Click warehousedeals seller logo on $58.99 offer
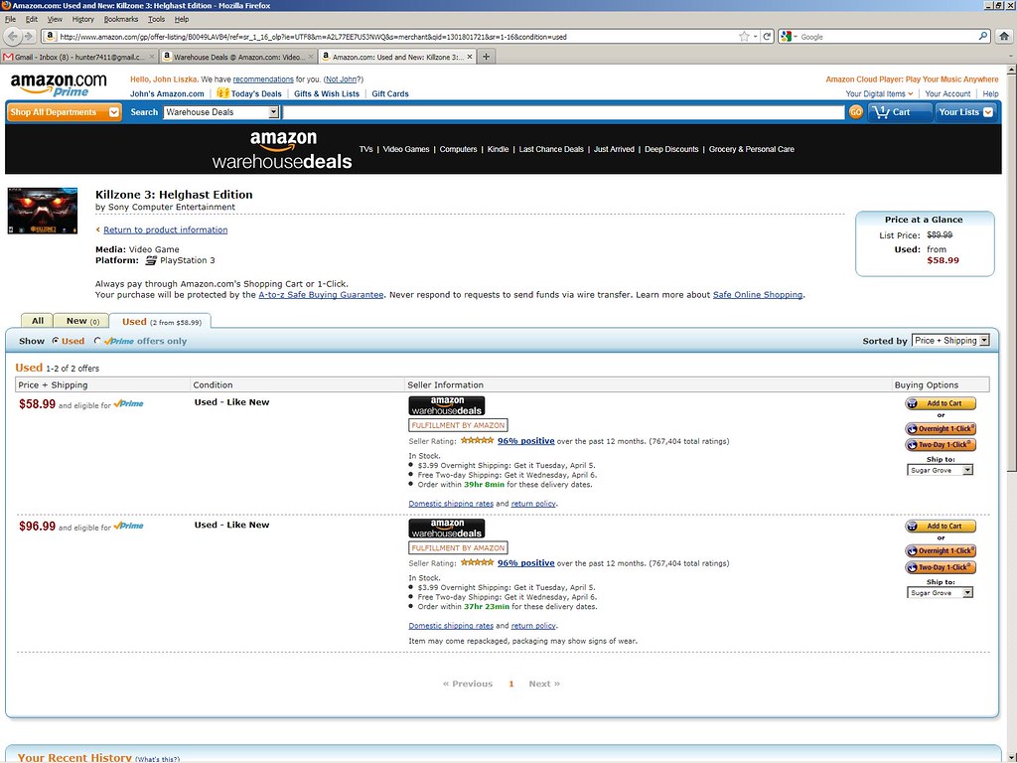Viewport: 1017px width, 763px height. click(447, 406)
